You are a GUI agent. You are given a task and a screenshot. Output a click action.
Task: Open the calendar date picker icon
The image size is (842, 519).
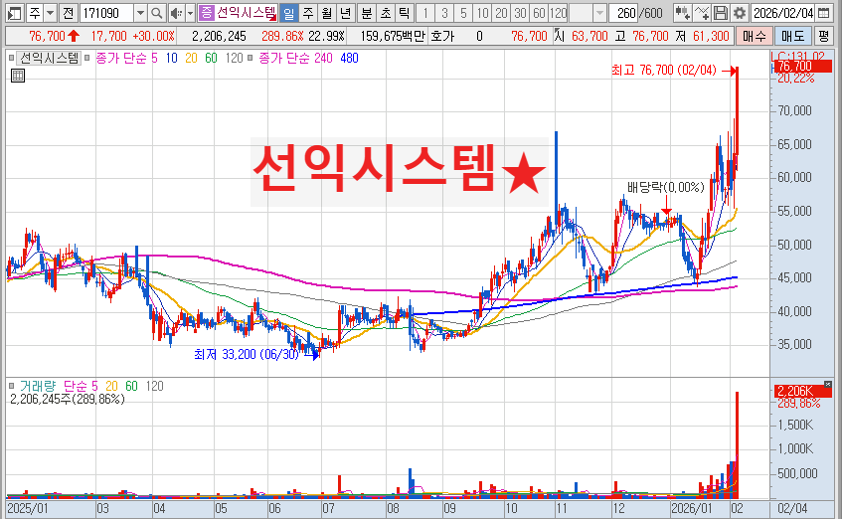(x=823, y=13)
